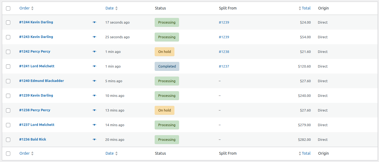Sort orders using the Date column arrows

click(117, 8)
